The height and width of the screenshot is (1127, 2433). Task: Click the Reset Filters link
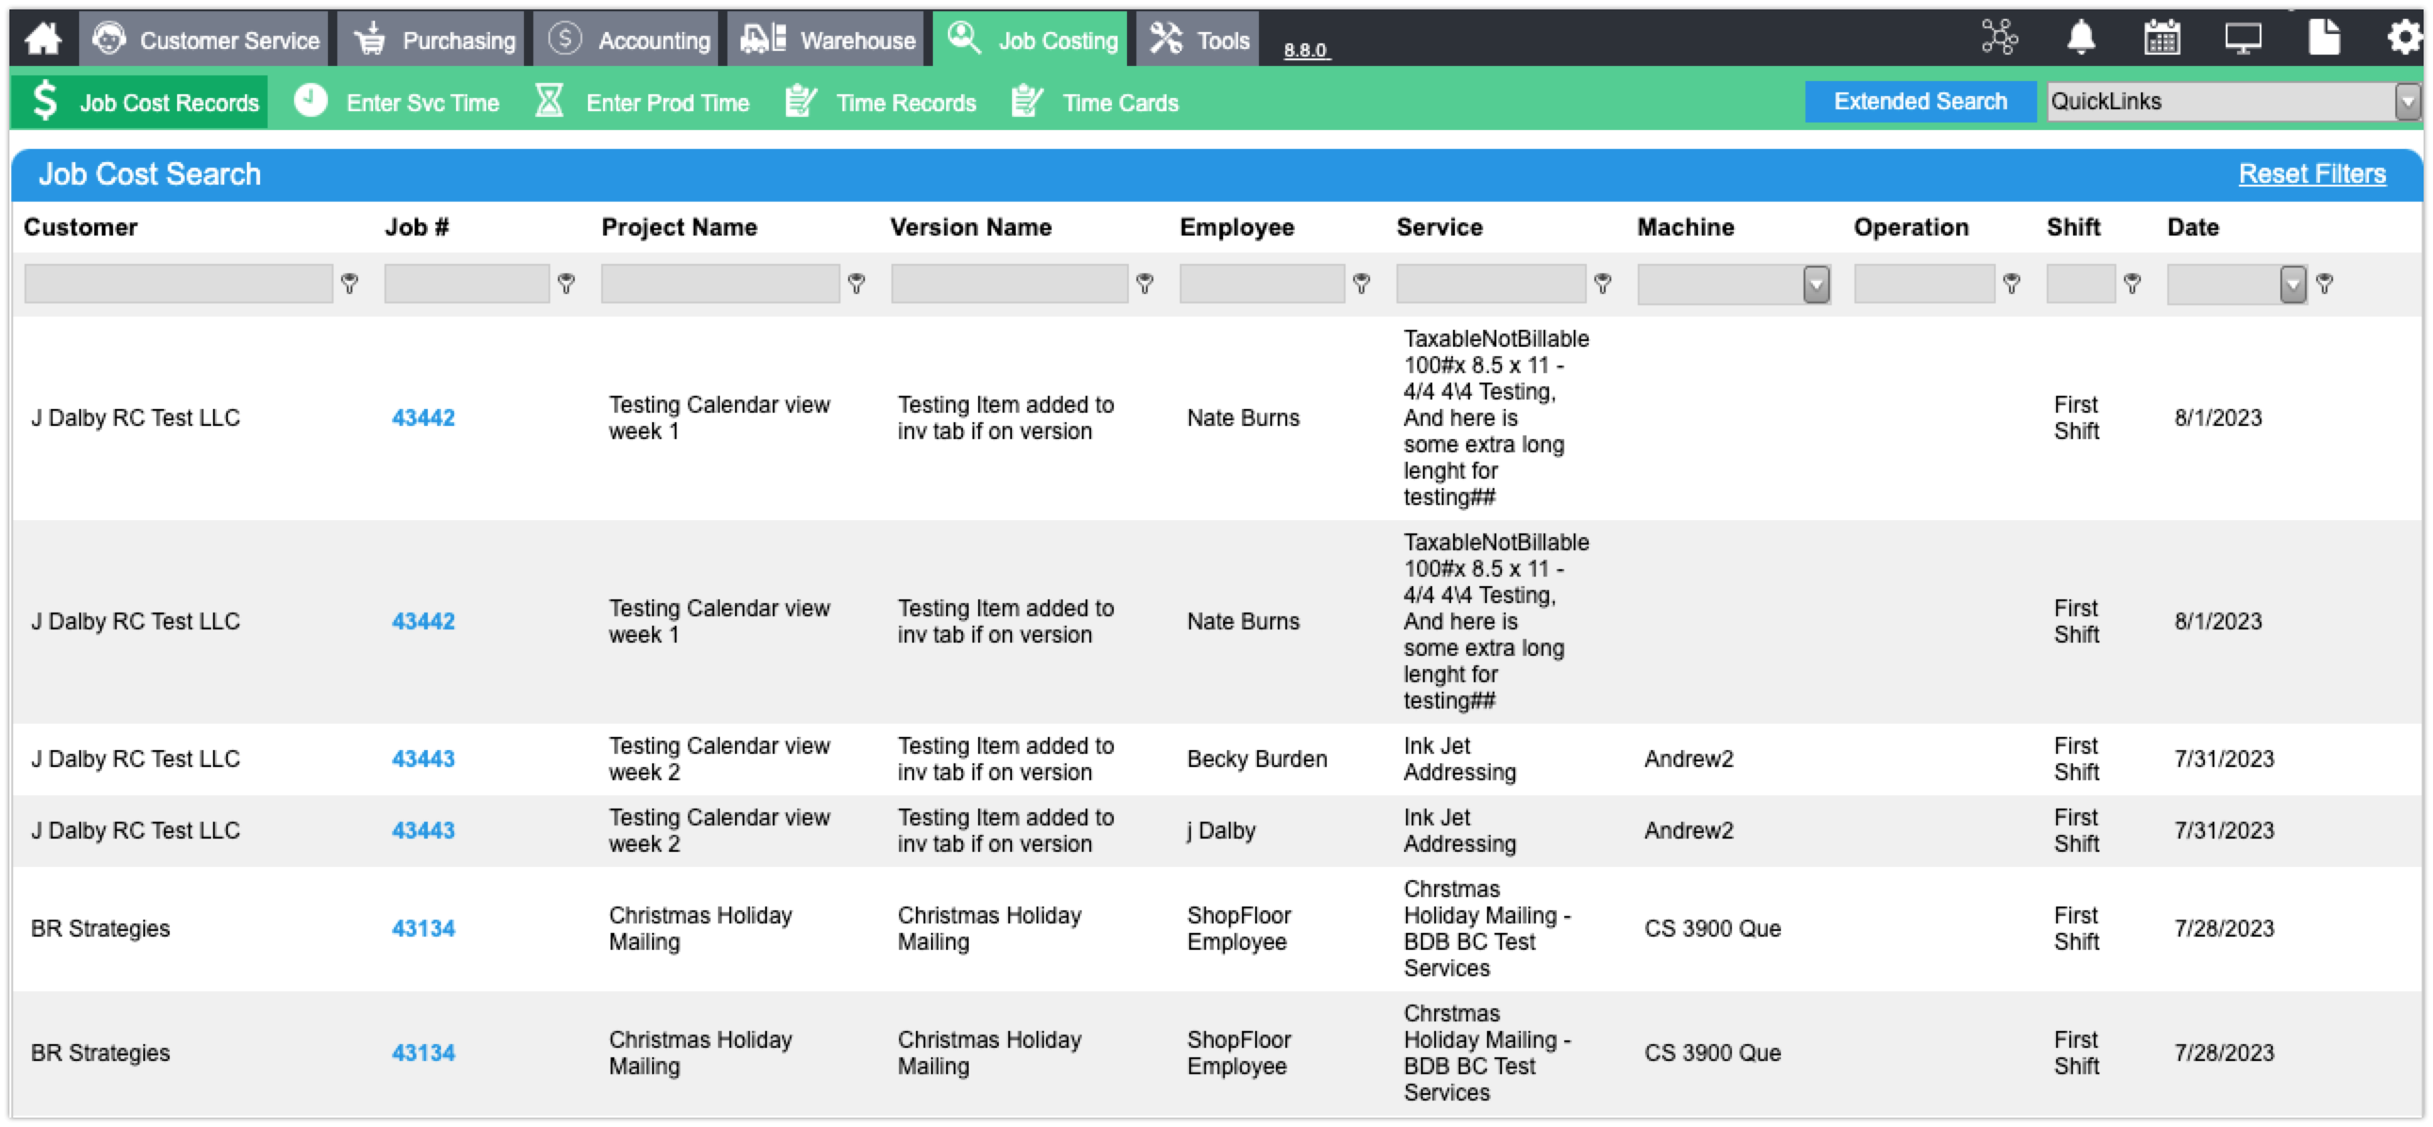pos(2312,173)
